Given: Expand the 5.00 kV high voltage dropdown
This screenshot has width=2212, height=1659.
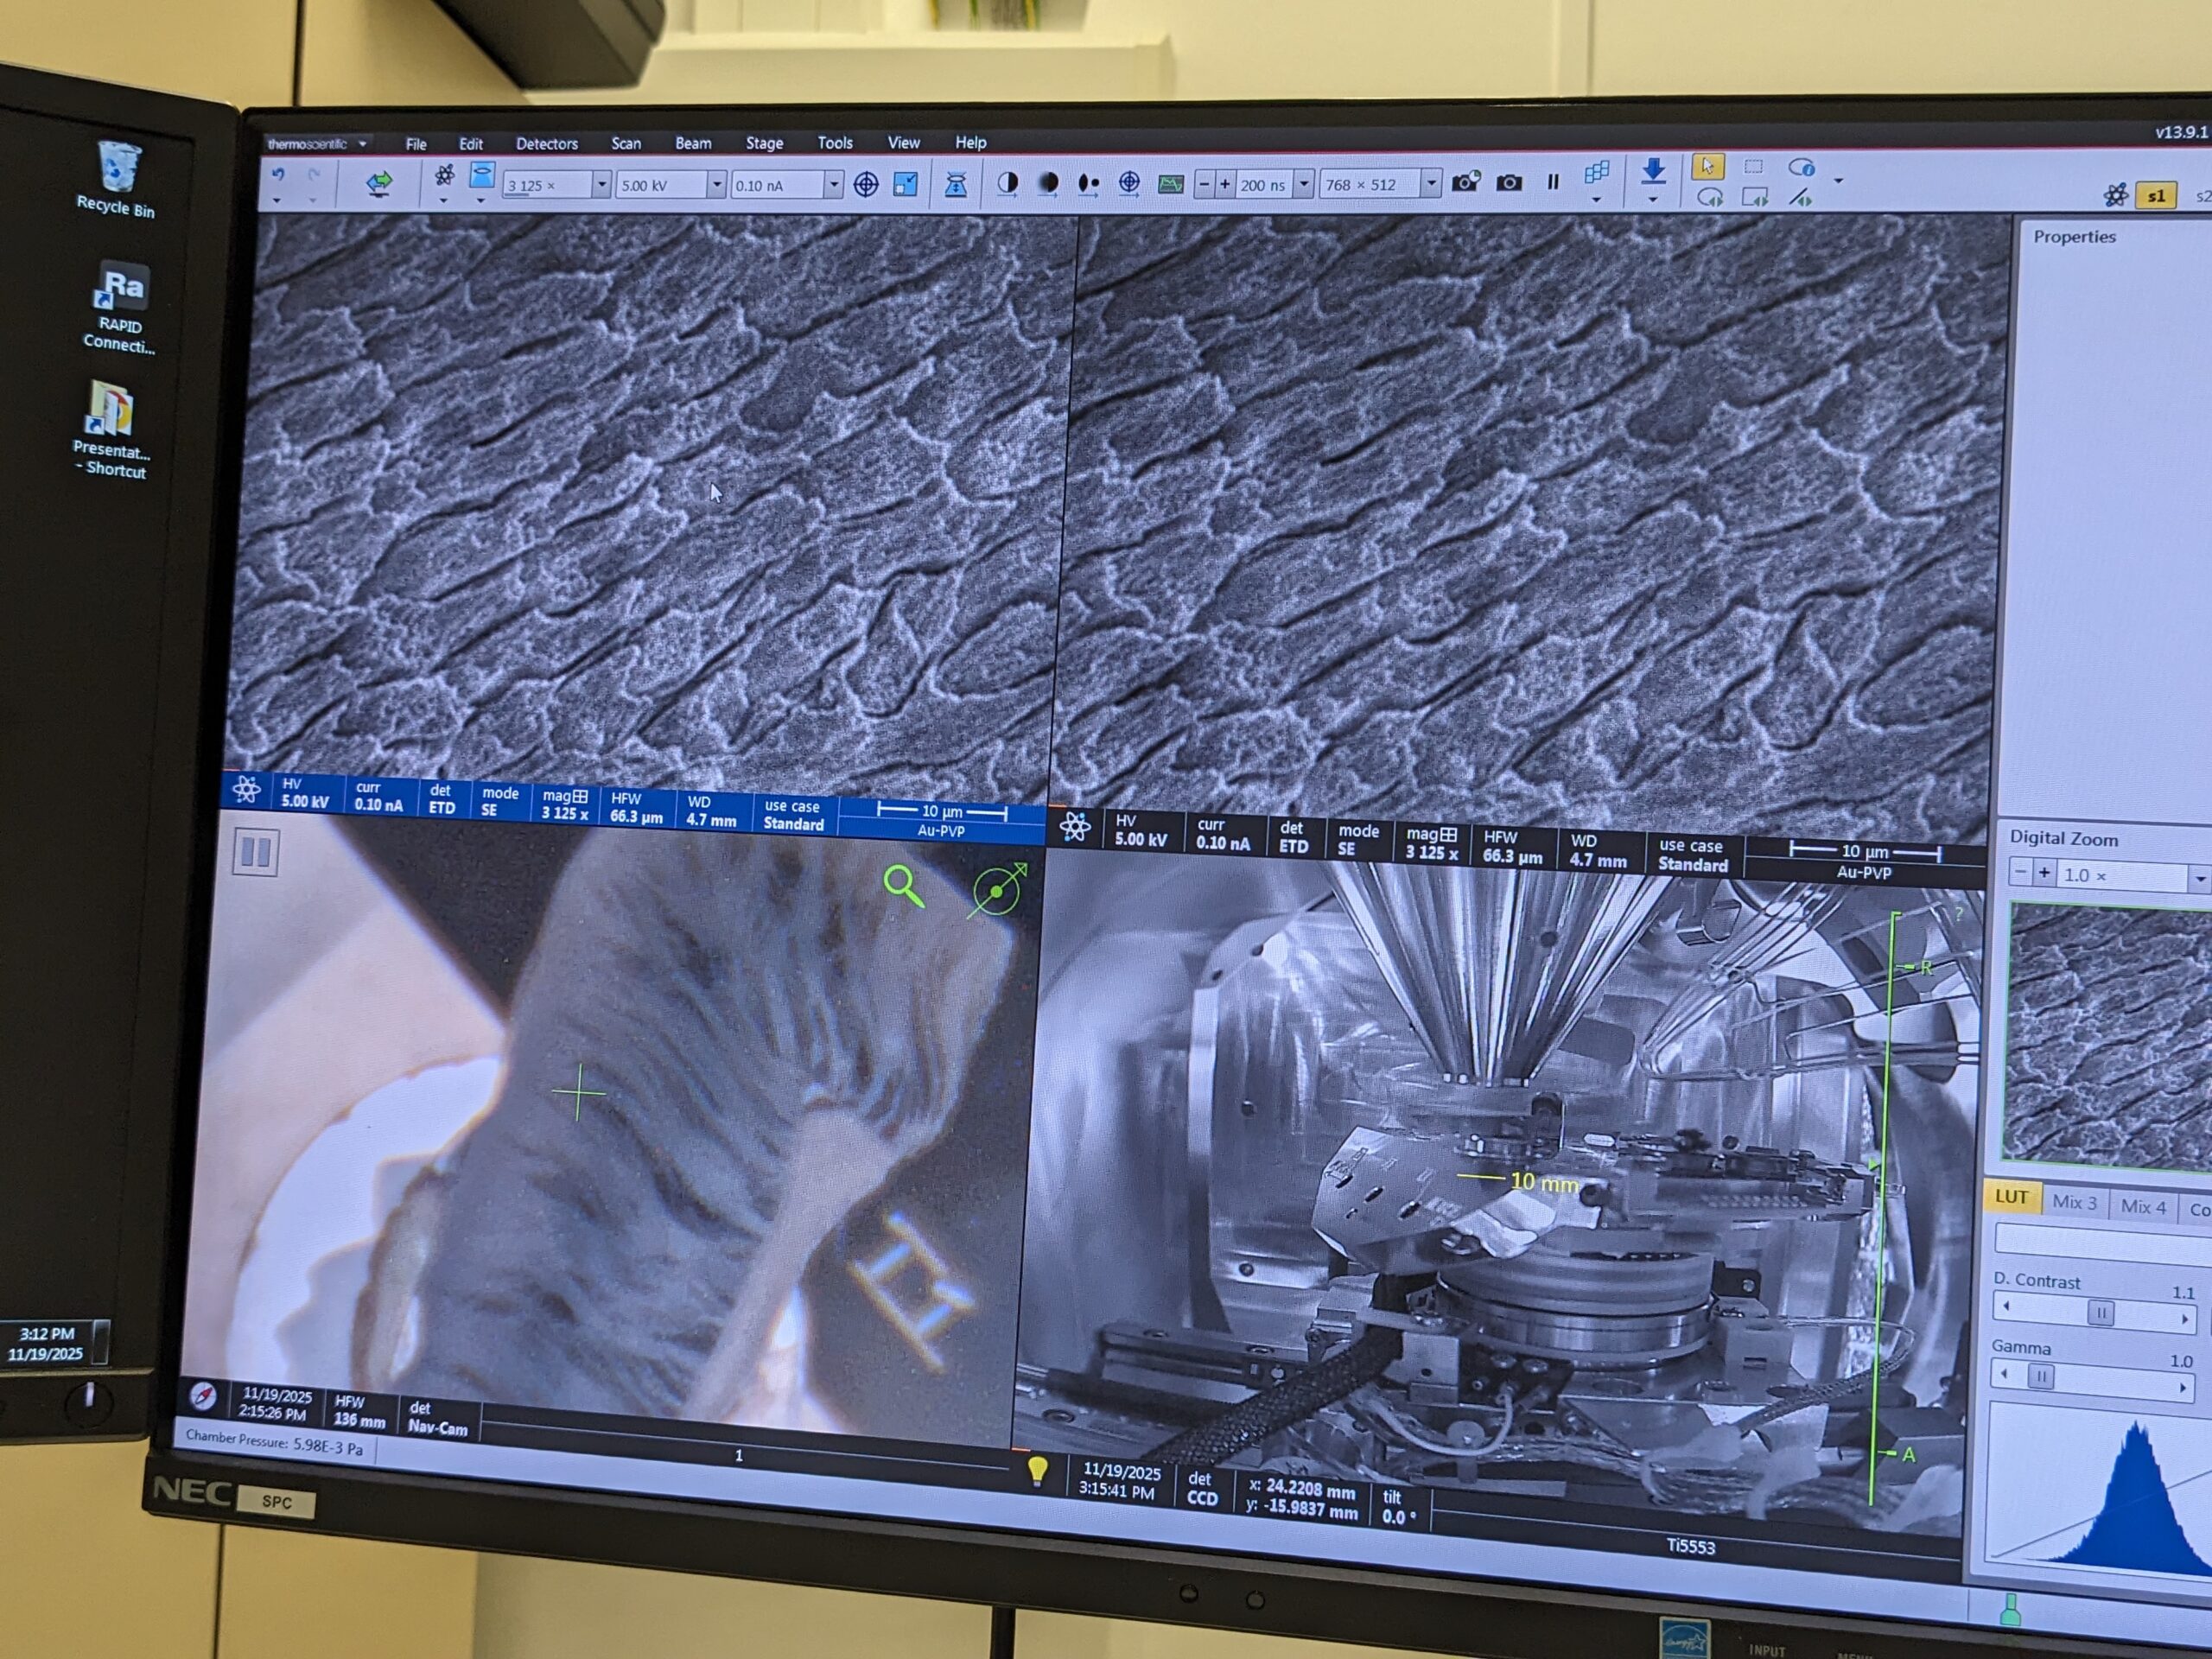Looking at the screenshot, I should (x=716, y=185).
